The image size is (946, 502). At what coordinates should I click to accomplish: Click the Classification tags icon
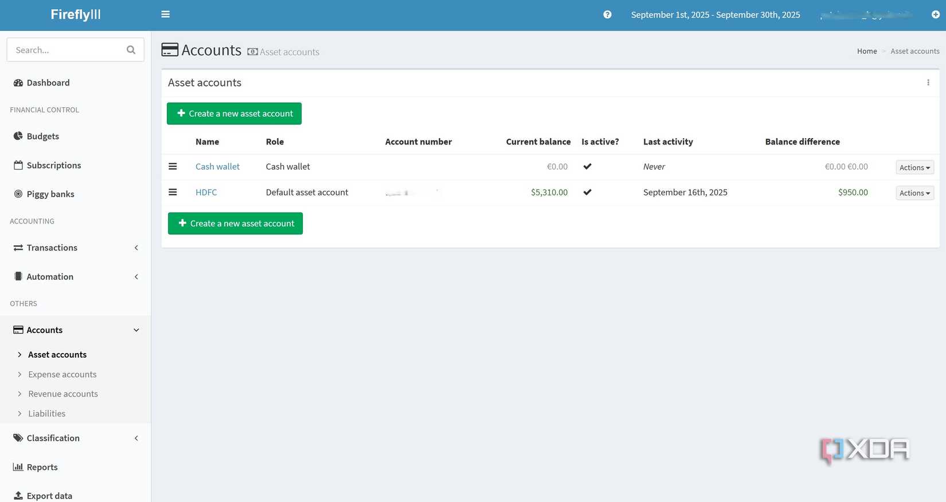point(18,438)
